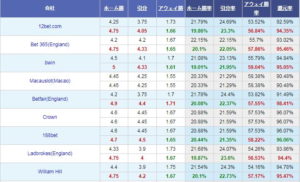The width and height of the screenshot is (300, 182).
Task: Open the Bet 365(England) bookmaker link
Action: click(x=50, y=45)
